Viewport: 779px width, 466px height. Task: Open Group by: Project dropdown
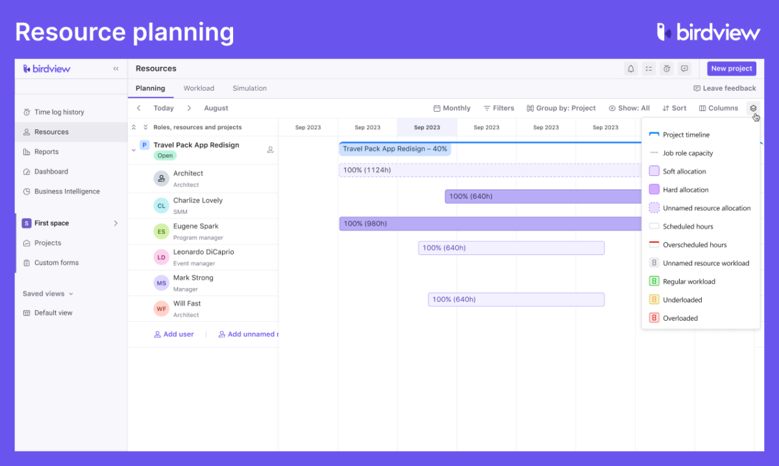(561, 108)
